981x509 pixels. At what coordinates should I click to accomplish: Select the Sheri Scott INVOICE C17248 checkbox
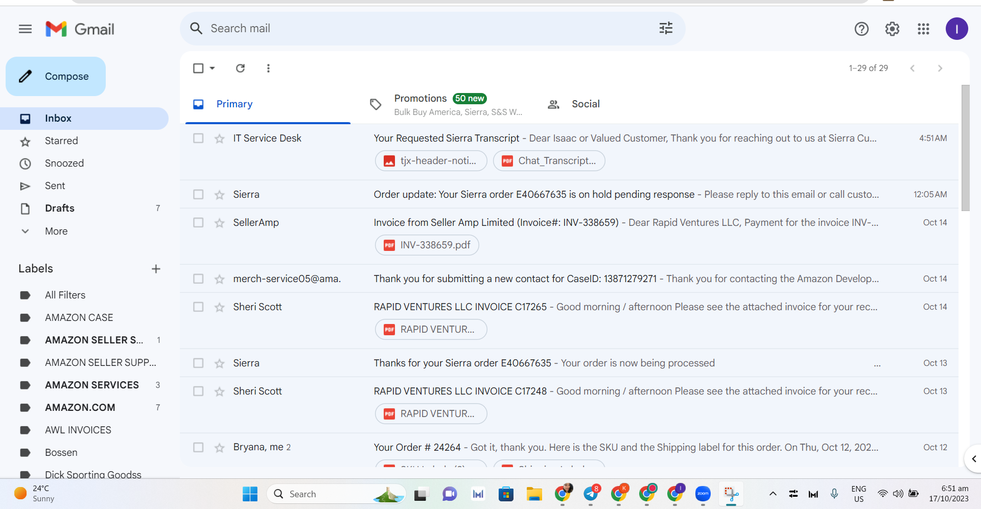(x=198, y=391)
